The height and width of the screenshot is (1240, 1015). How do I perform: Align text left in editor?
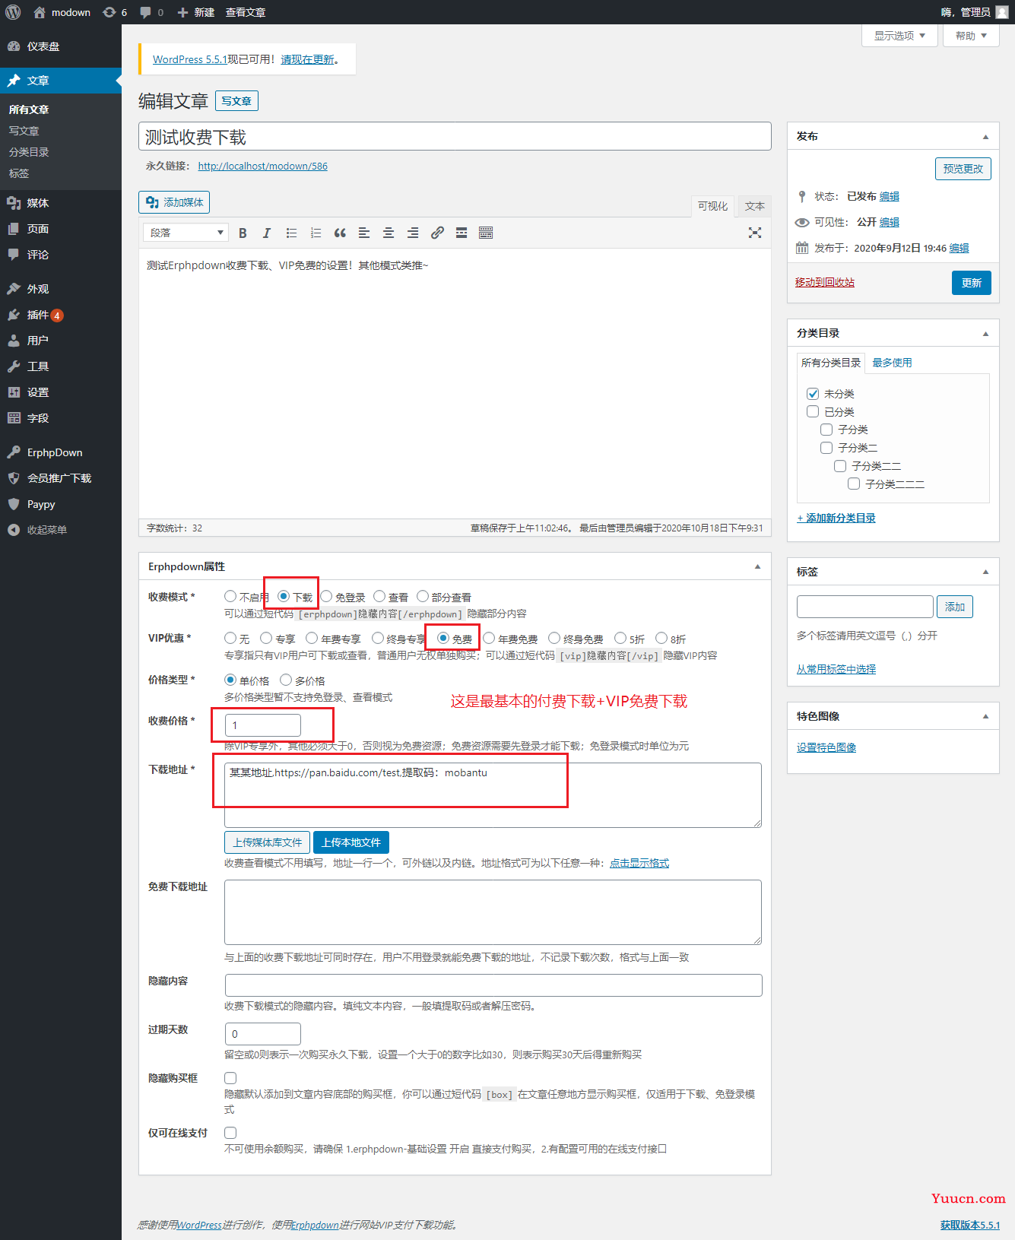click(364, 233)
